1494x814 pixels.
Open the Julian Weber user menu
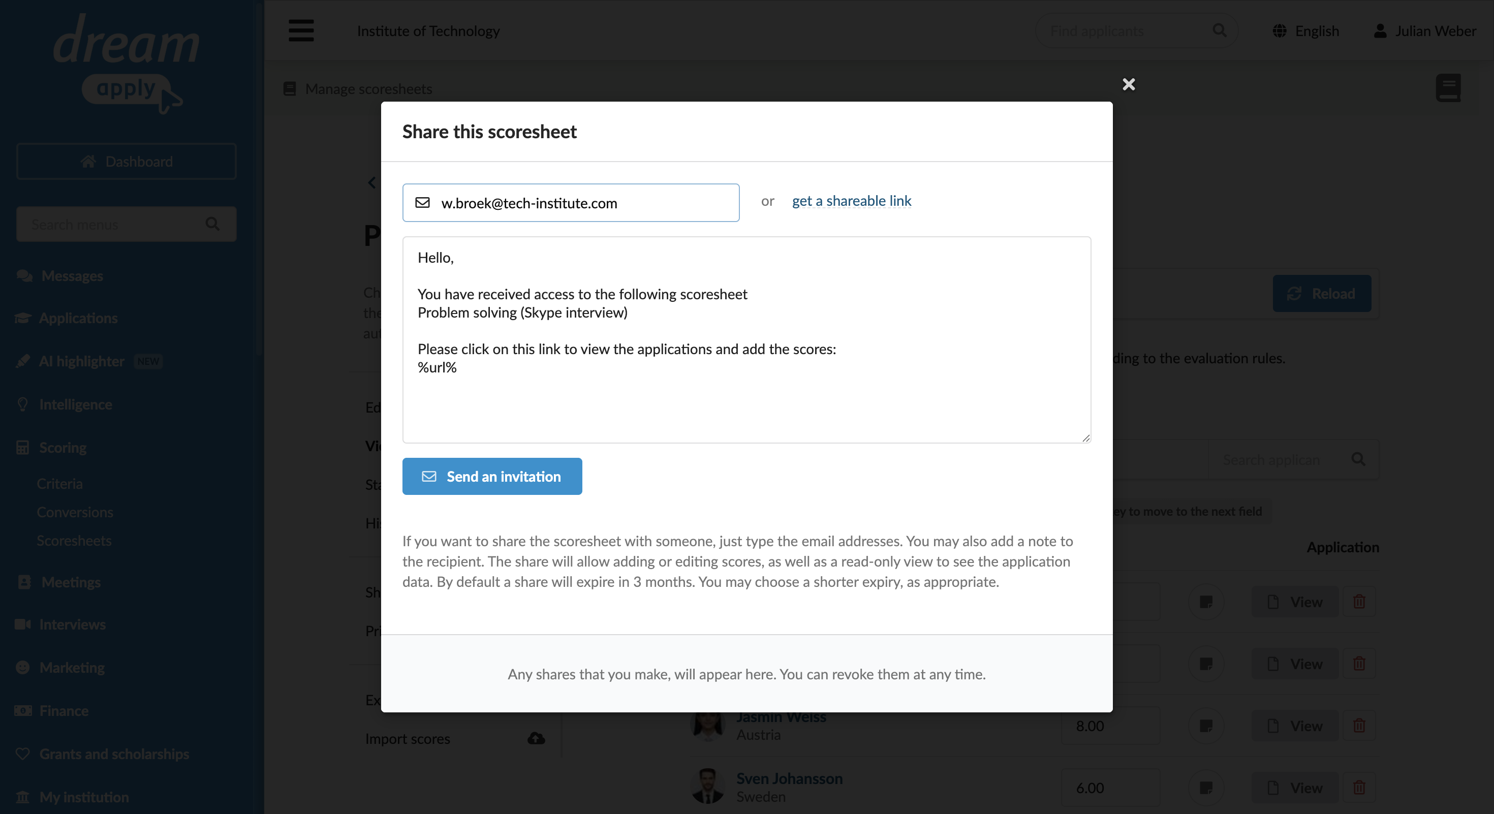pyautogui.click(x=1424, y=30)
